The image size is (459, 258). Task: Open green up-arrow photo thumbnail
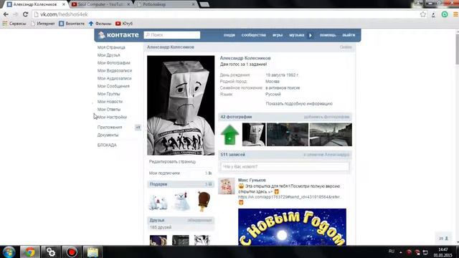click(229, 135)
